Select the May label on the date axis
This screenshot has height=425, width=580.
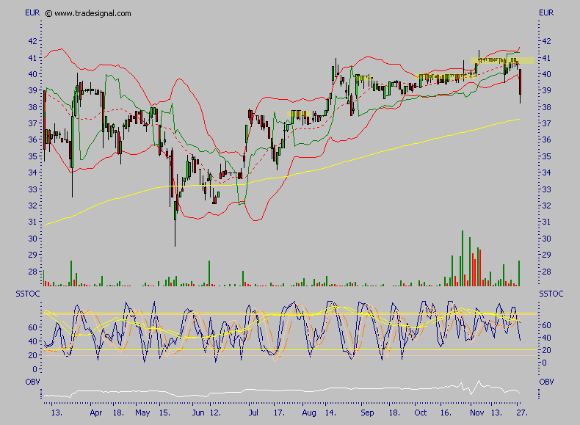142,413
